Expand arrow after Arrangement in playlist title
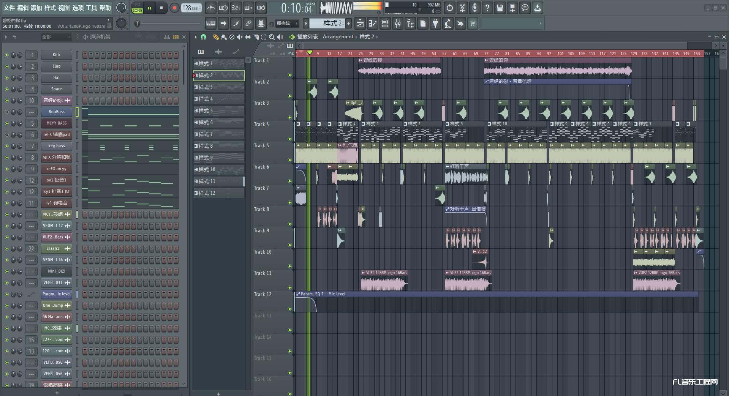Screen dimensions: 729x396 [356, 37]
